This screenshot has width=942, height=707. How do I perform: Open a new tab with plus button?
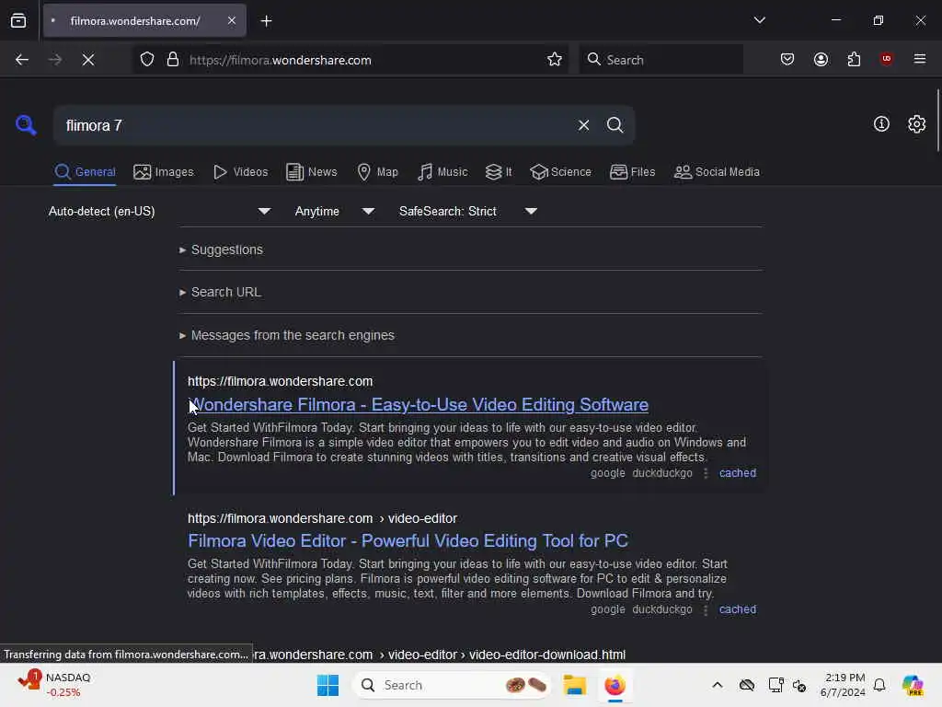[x=266, y=21]
